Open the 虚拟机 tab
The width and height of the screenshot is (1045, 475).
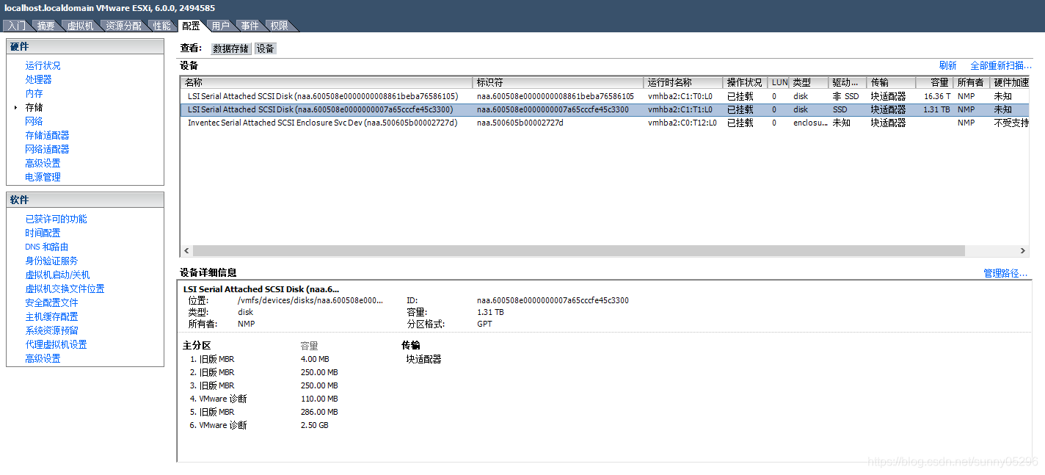80,26
